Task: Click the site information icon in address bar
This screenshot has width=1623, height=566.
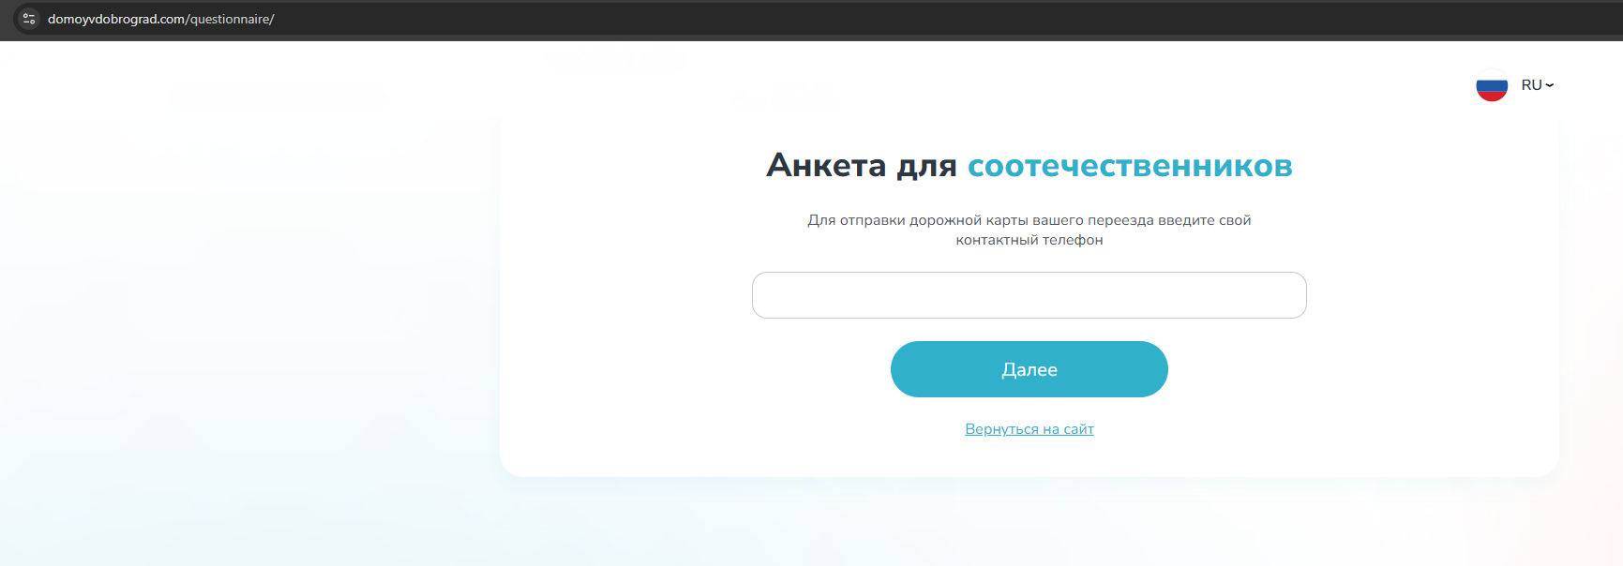Action: pos(29,19)
